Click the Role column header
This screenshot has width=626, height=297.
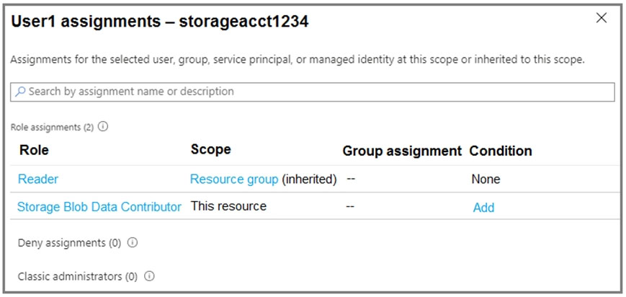34,151
